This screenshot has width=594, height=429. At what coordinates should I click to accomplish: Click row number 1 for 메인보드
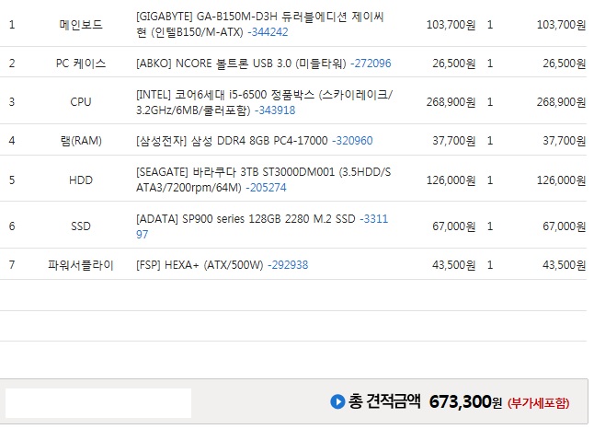coord(12,25)
